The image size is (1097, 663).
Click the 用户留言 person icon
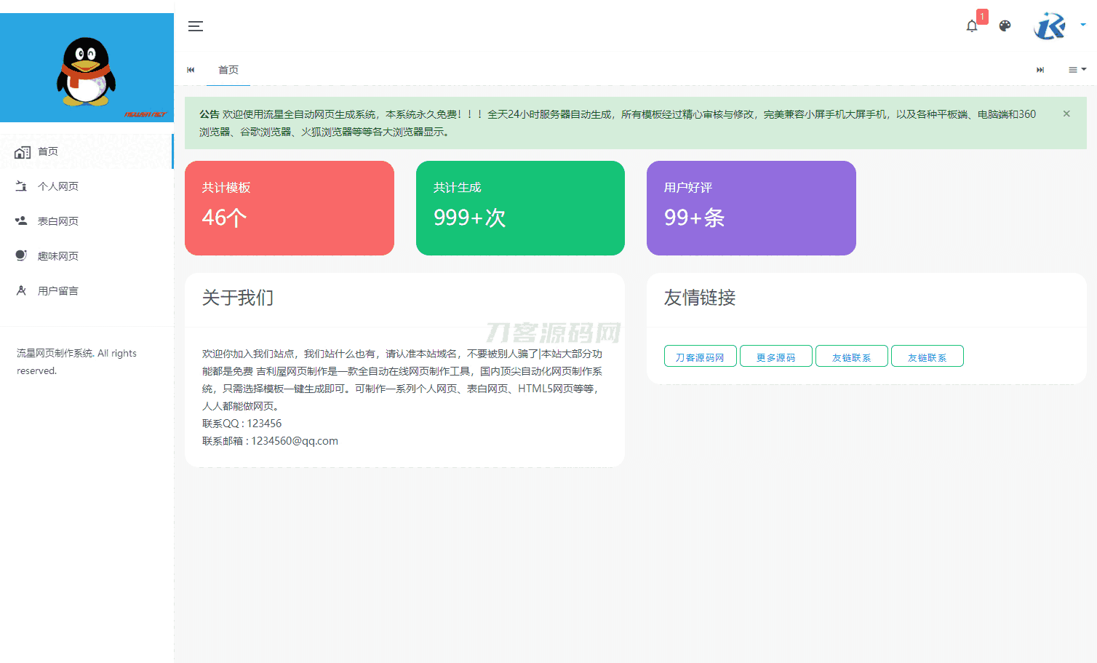tap(22, 290)
